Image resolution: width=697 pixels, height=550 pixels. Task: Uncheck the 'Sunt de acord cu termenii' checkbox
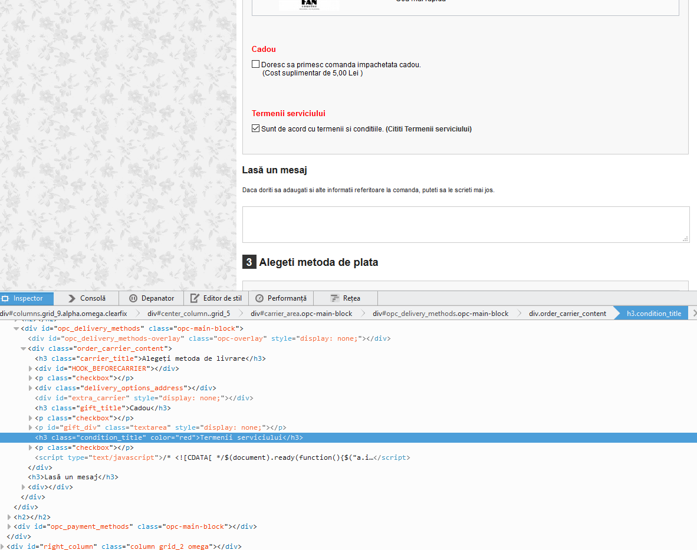tap(255, 129)
